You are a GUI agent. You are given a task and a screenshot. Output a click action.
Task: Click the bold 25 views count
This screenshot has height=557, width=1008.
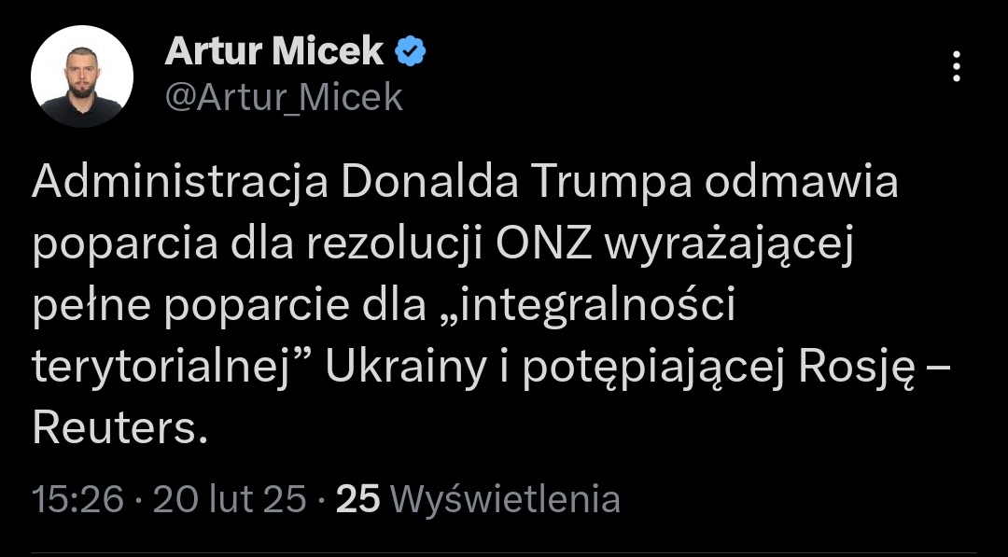click(357, 499)
